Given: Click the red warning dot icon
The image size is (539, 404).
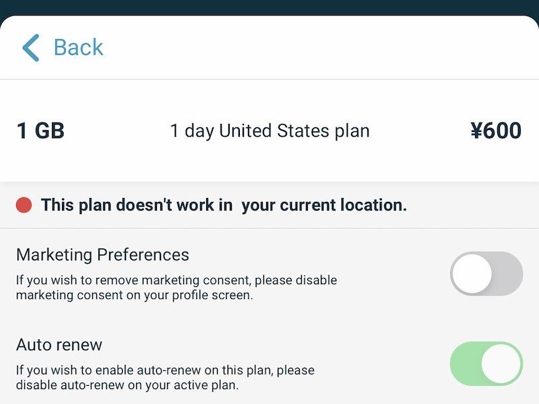Looking at the screenshot, I should (24, 205).
